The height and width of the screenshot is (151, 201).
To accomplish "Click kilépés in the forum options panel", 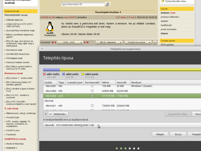I will click(x=164, y=34).
